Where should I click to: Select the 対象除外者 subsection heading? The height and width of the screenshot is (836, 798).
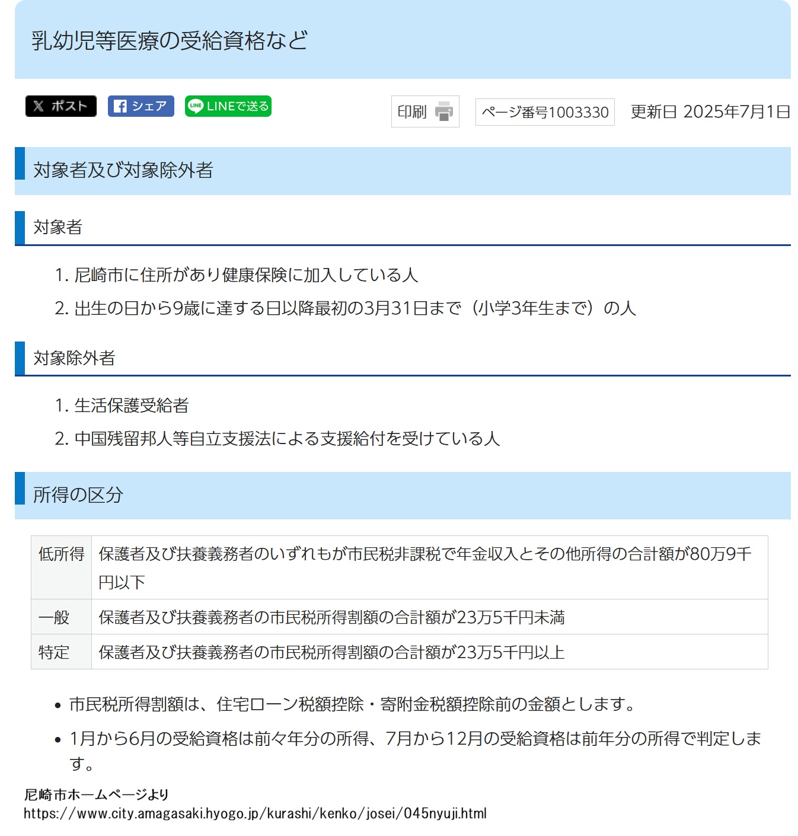pos(74,358)
